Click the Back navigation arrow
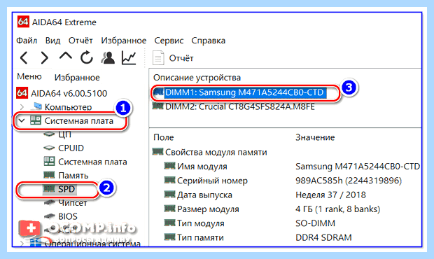 [x=24, y=58]
